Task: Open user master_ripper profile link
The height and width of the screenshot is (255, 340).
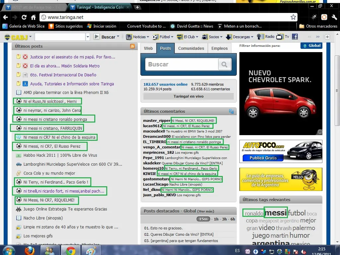Action: 157,121
